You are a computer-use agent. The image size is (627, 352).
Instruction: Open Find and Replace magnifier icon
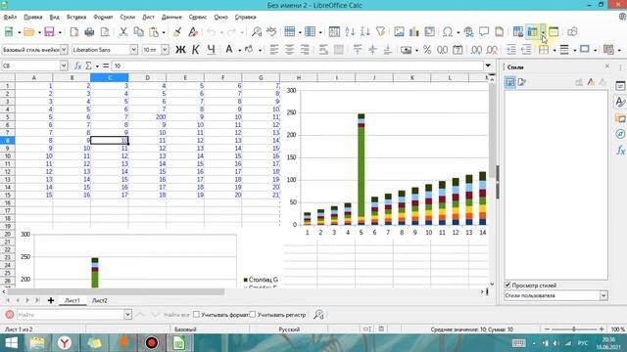[257, 32]
